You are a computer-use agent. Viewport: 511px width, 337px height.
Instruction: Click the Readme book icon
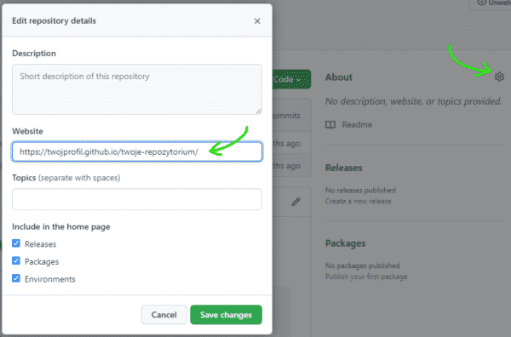pyautogui.click(x=330, y=125)
